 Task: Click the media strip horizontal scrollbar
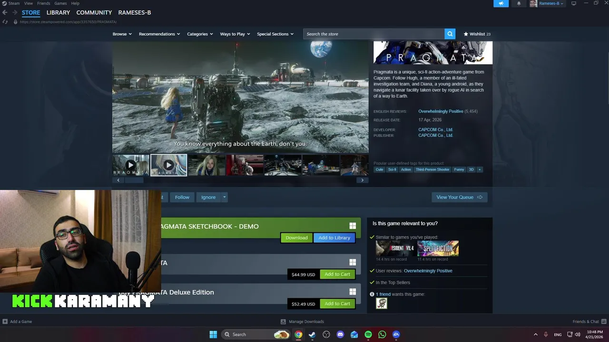(134, 180)
